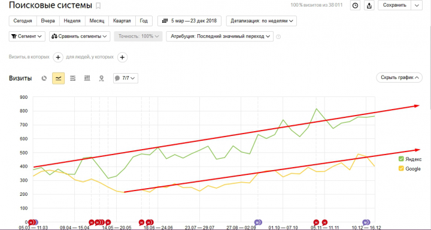Open red annotation marker near 14.05 — 20.05
431x230 pixels.
coord(108,222)
